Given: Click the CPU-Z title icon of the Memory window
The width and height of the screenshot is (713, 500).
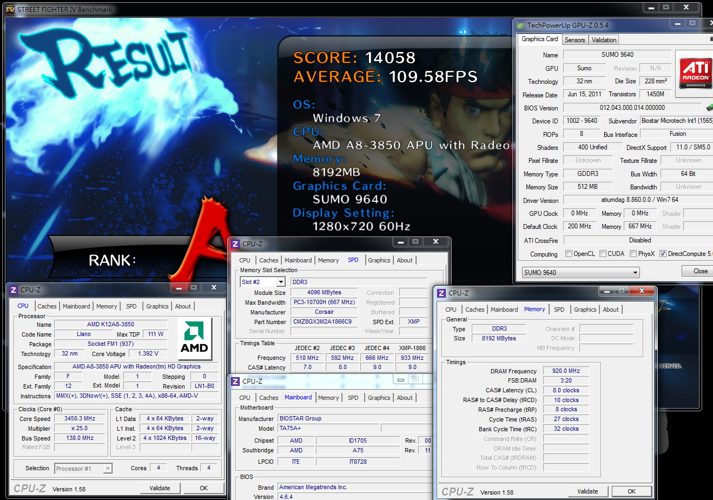Looking at the screenshot, I should 441,293.
